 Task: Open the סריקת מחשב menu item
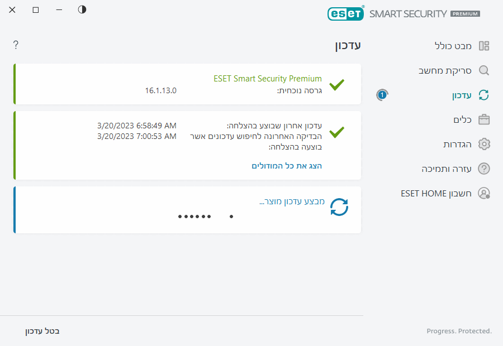tap(445, 70)
